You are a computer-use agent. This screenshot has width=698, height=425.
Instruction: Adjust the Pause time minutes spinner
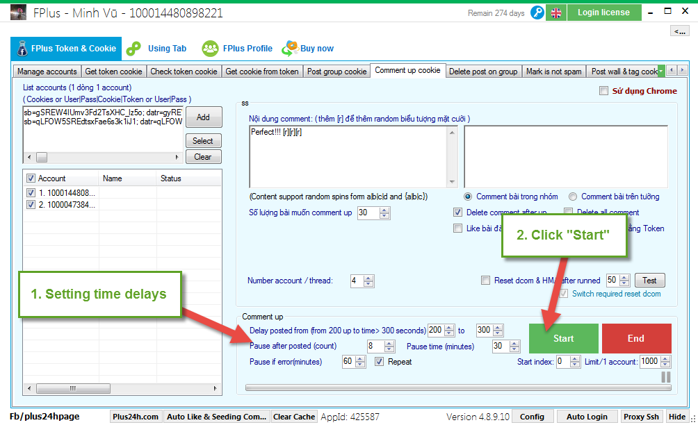coord(515,346)
